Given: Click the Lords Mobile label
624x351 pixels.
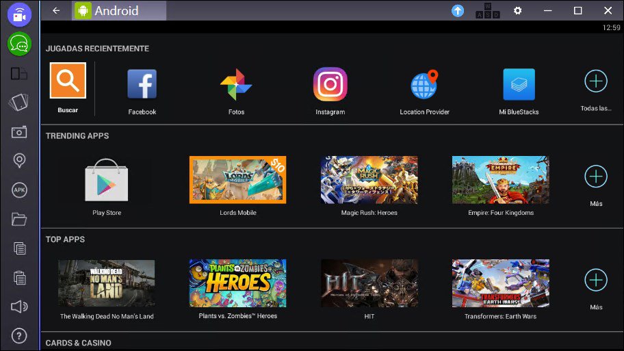Looking at the screenshot, I should tap(238, 213).
